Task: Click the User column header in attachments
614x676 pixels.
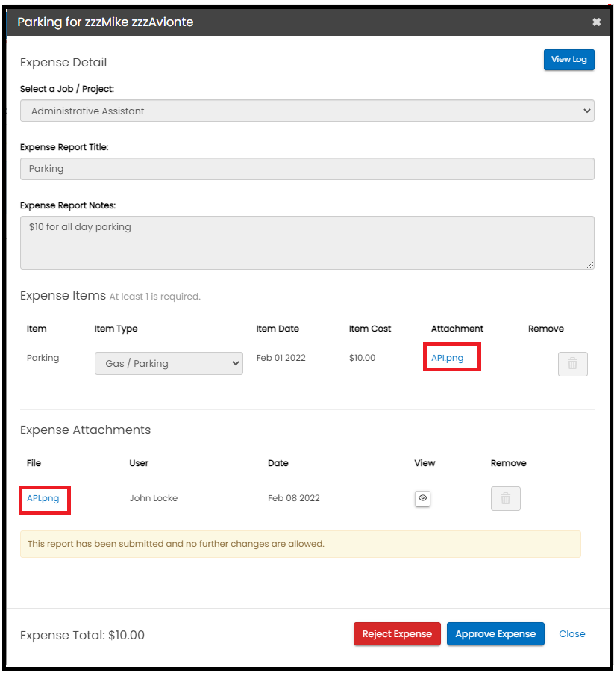Action: 139,463
